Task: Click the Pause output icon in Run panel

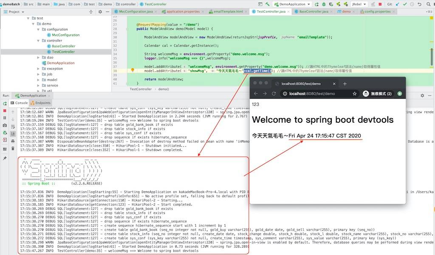Action: tap(5, 118)
